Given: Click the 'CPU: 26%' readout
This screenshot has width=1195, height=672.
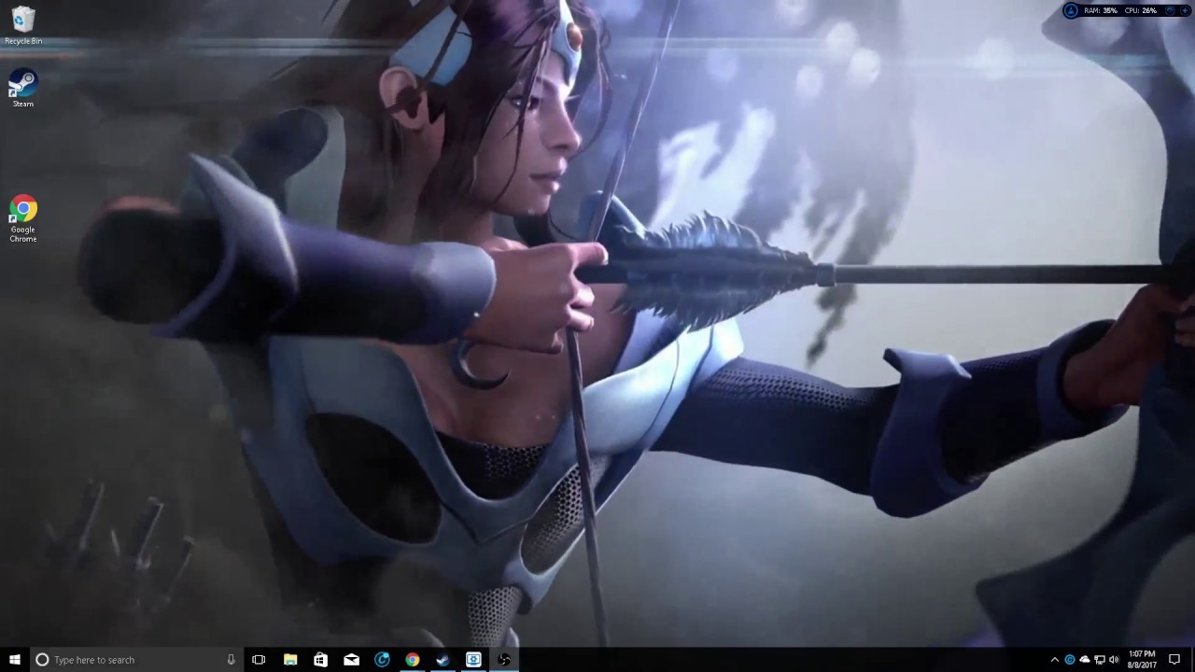Looking at the screenshot, I should (x=1141, y=10).
